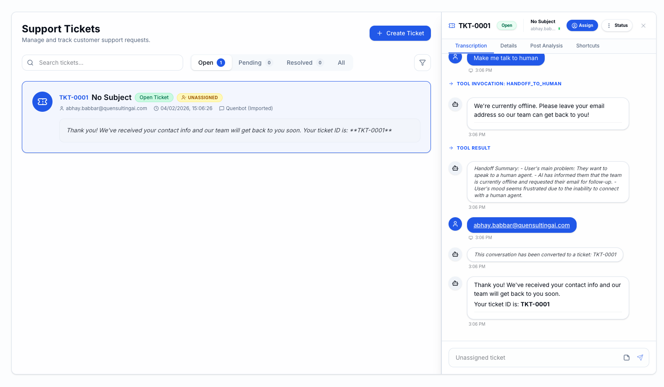Select the All tickets filter

341,63
